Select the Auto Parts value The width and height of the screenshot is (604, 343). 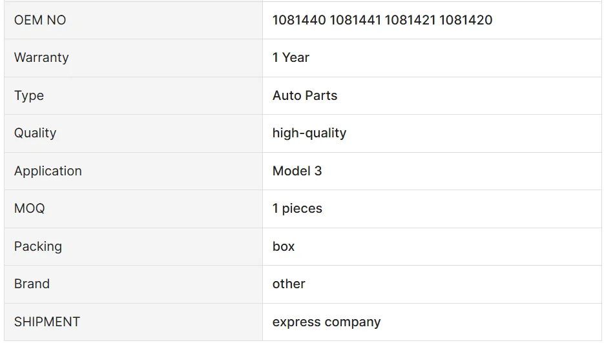coord(305,95)
